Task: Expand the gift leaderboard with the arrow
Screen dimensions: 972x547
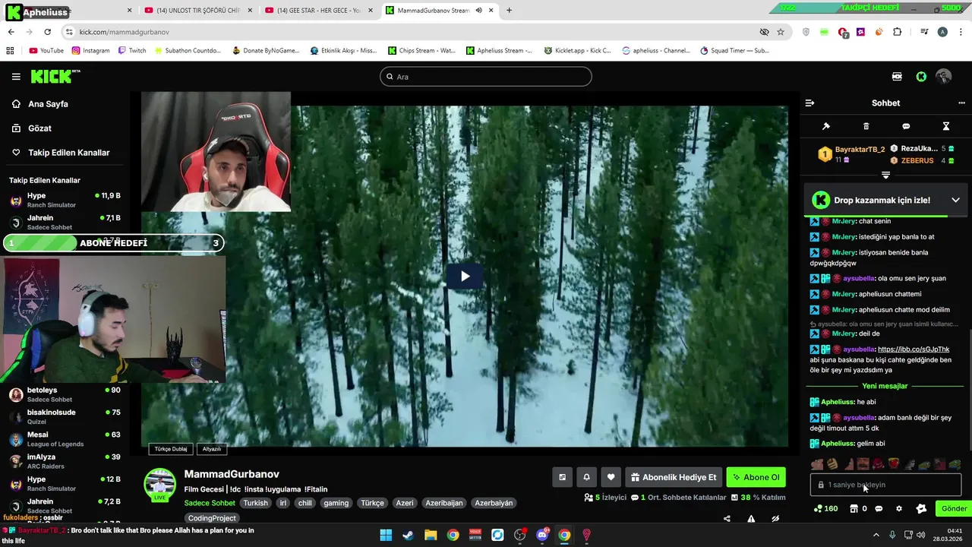Action: click(x=885, y=175)
